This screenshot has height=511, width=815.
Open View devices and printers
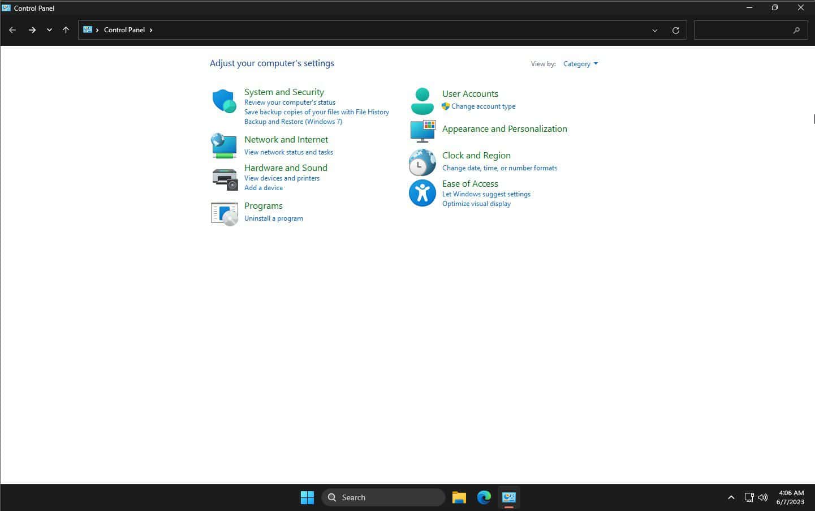click(282, 178)
